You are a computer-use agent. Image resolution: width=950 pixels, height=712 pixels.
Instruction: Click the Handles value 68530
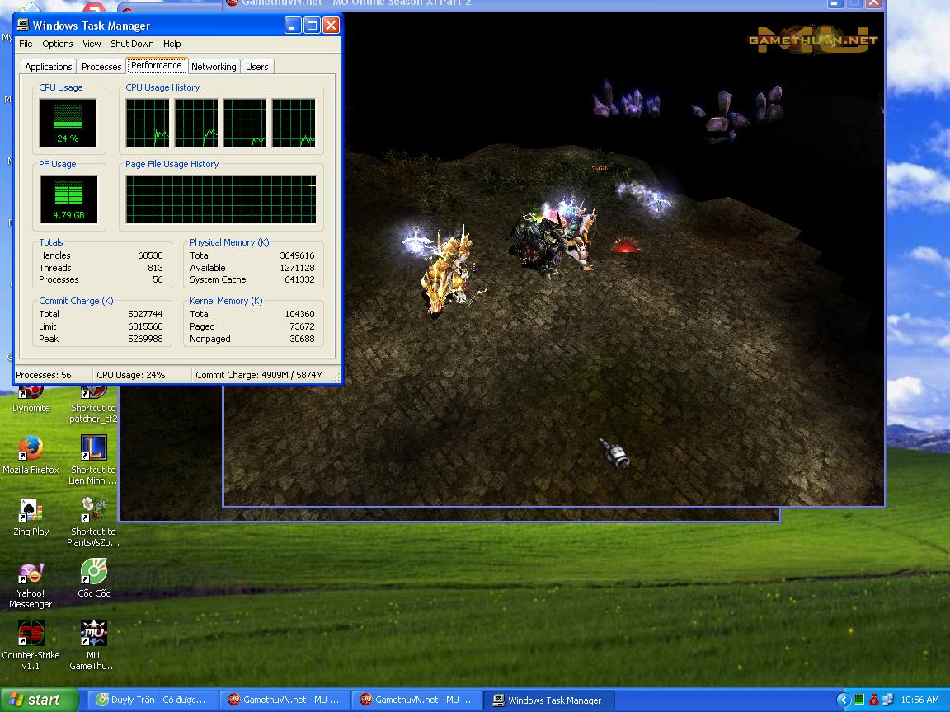click(x=150, y=255)
